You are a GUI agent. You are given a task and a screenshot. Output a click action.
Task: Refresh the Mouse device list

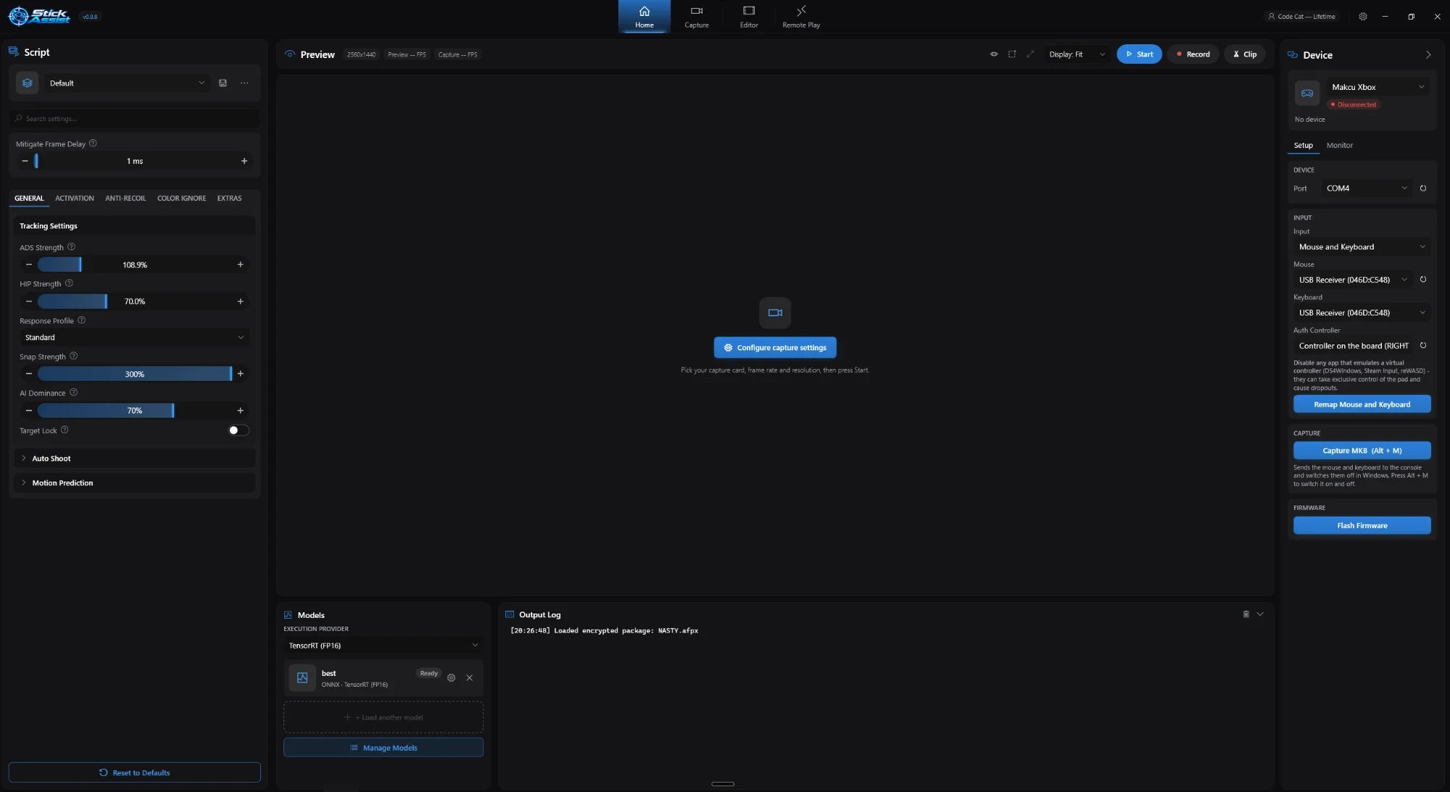click(x=1423, y=280)
